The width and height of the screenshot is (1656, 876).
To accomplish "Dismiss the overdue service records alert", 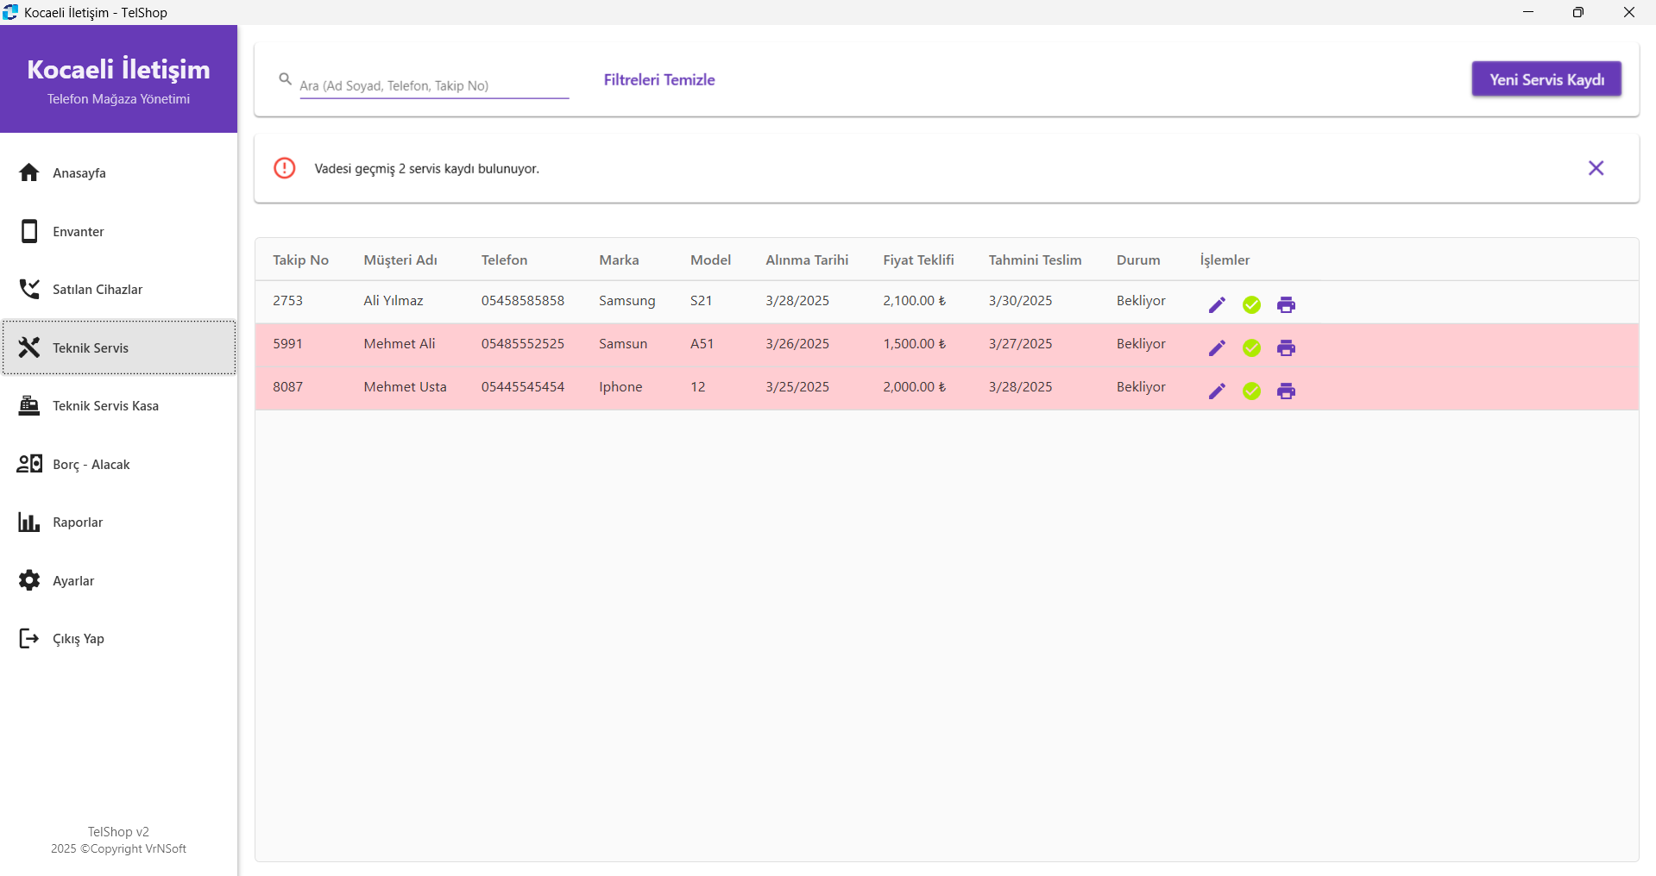I will [1596, 168].
